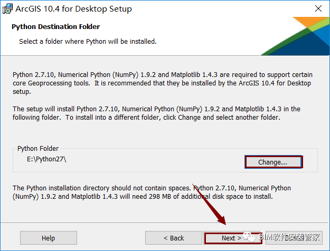
Task: Click 'Select a folder where Python will be installed' text
Action: pyautogui.click(x=88, y=42)
